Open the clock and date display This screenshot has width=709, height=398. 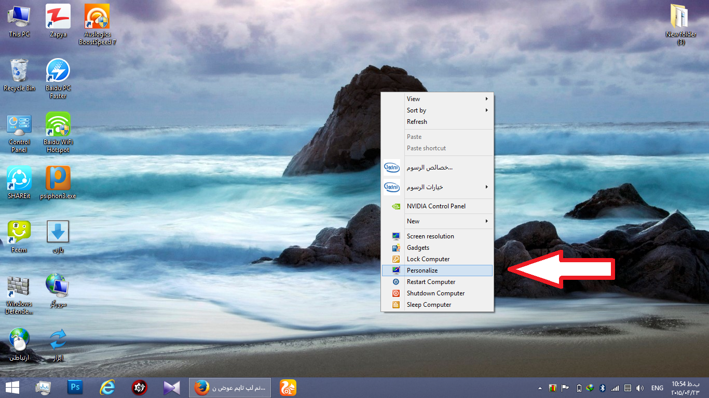coord(686,388)
